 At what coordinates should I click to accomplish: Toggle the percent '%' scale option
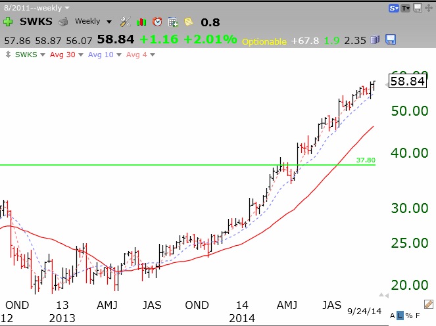[x=408, y=316]
